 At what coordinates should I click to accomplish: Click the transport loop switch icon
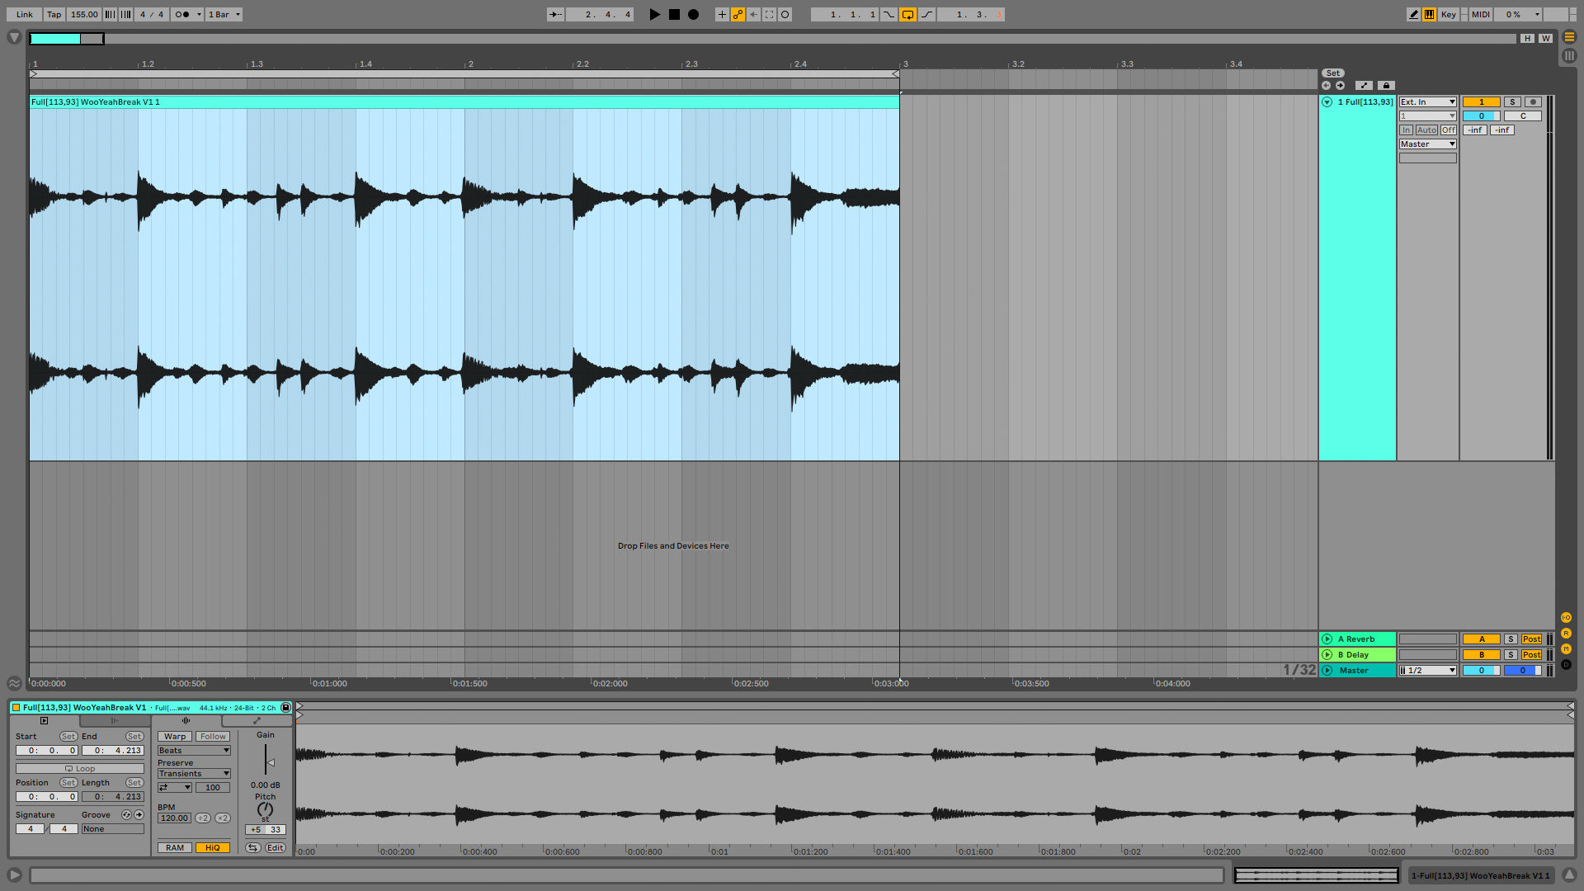[x=908, y=14]
